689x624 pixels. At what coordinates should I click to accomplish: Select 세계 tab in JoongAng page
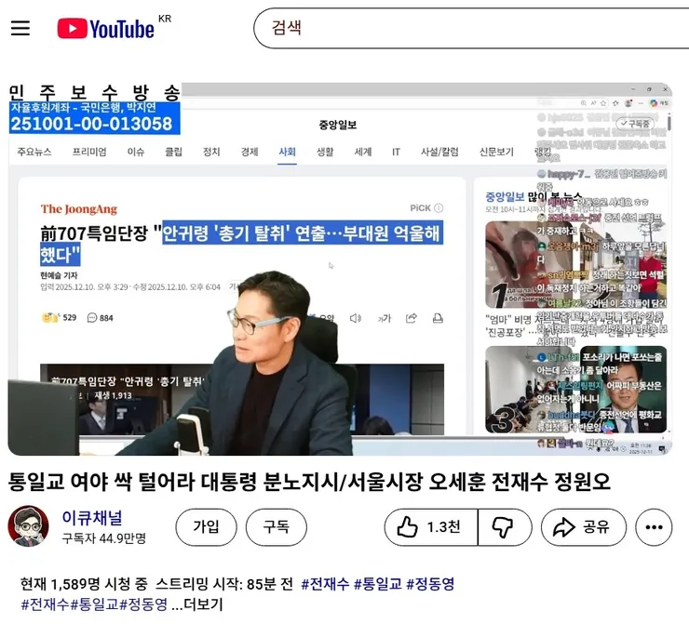363,152
